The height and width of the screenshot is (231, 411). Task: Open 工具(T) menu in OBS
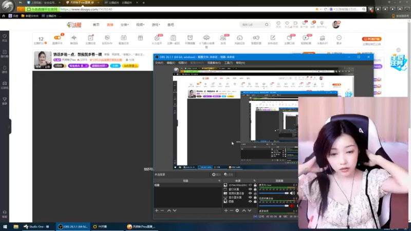[x=228, y=63]
